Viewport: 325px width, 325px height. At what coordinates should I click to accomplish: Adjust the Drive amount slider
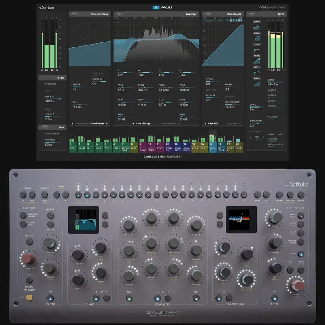click(257, 107)
